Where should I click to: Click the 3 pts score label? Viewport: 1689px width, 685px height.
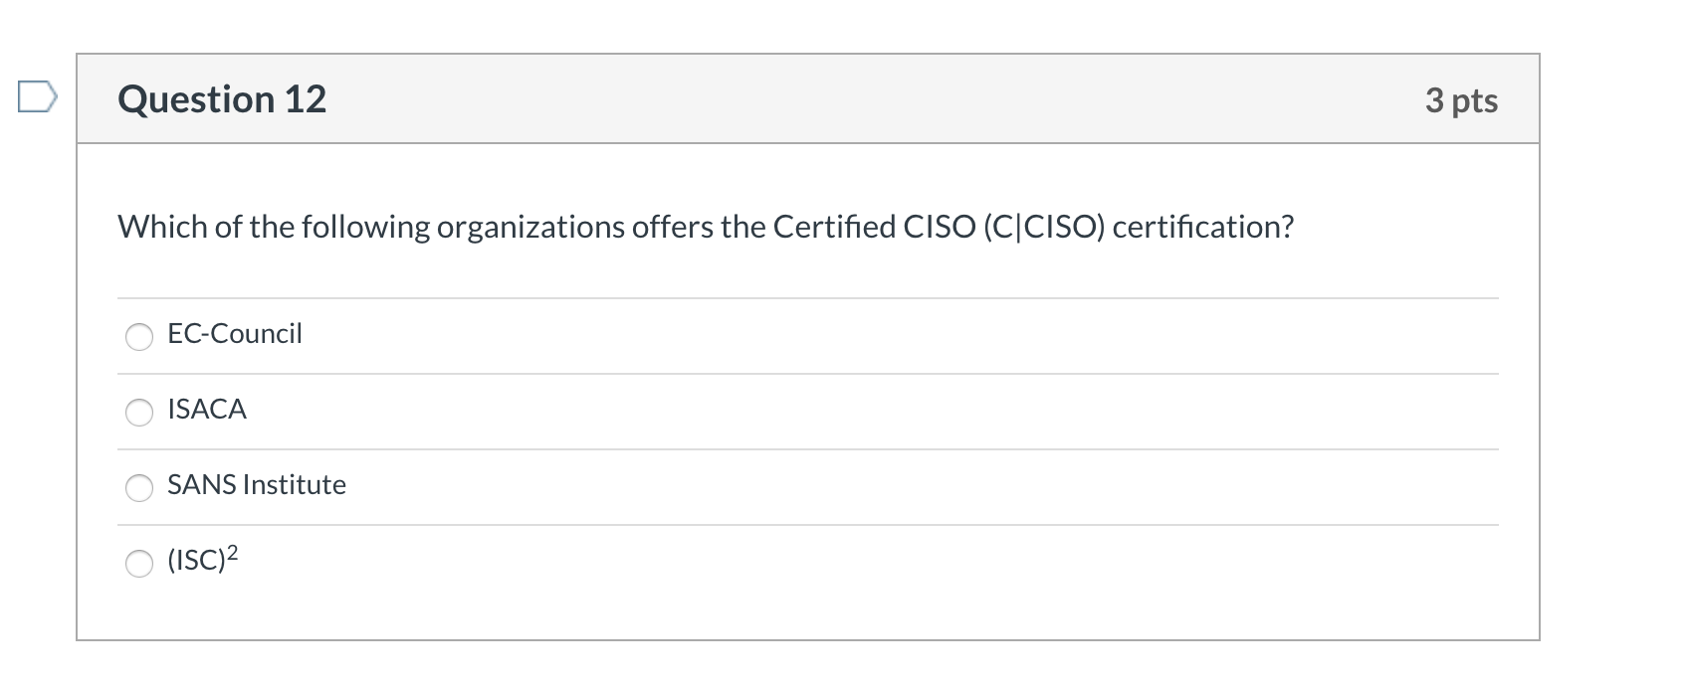point(1460,100)
